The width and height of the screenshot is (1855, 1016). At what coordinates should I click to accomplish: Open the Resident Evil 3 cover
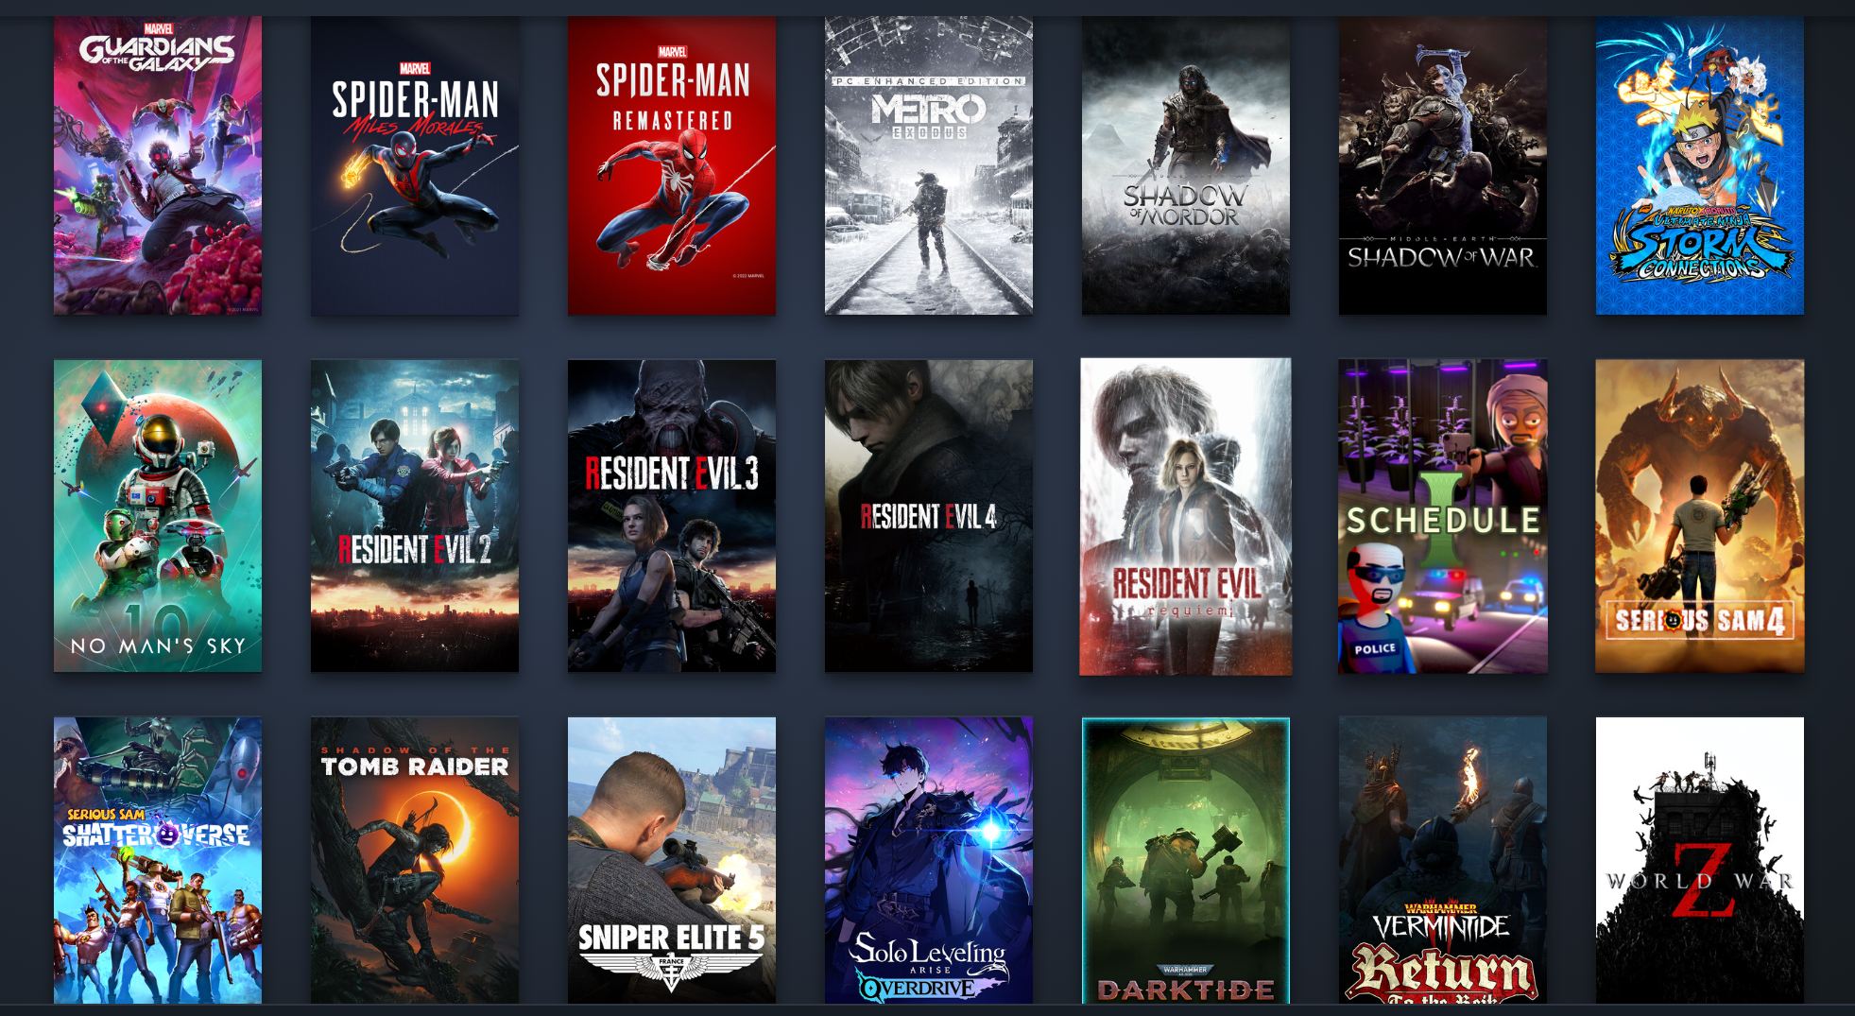click(672, 516)
